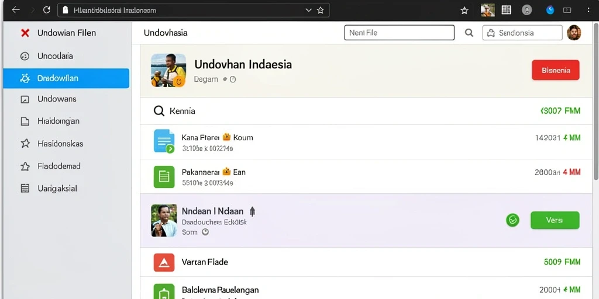Click the gray round profile toolbar icon
The image size is (599, 299).
527,11
